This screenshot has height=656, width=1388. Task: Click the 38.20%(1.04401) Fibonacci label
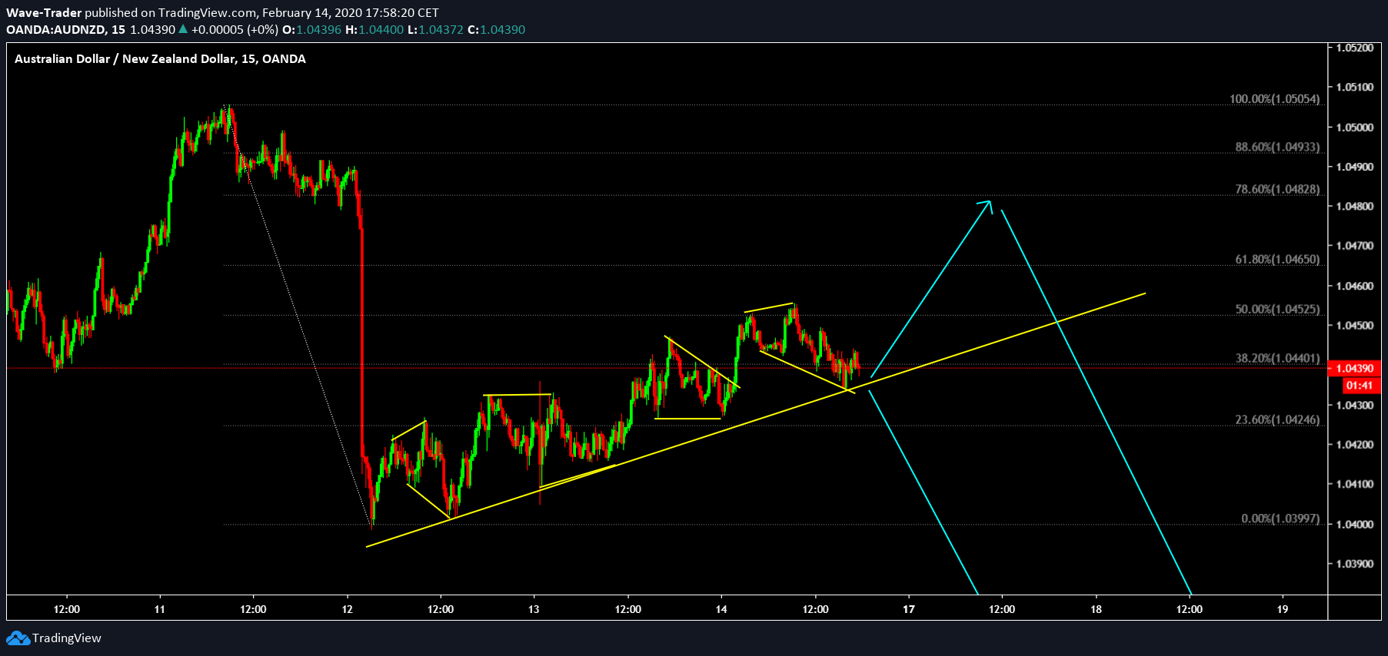[1277, 358]
